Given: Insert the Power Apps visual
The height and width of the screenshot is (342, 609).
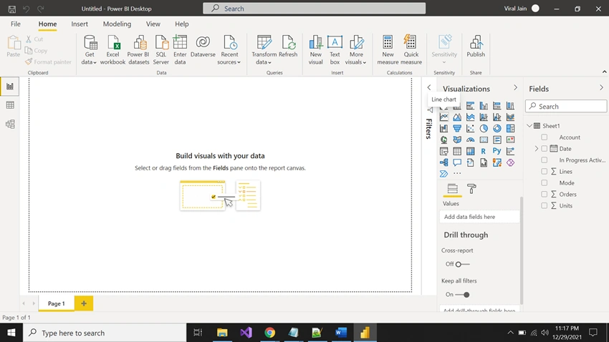Looking at the screenshot, I should point(510,162).
